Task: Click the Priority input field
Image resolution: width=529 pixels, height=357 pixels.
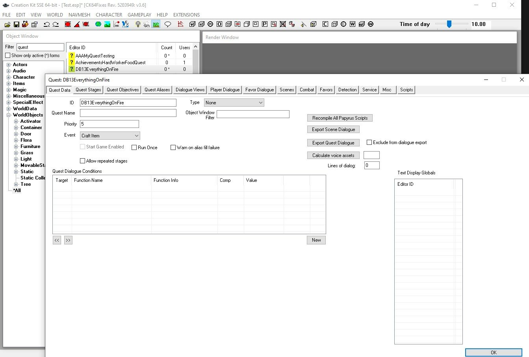Action: pos(110,124)
